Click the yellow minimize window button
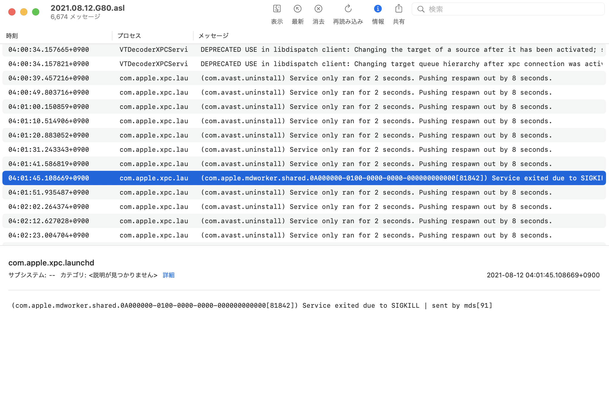 pos(24,12)
